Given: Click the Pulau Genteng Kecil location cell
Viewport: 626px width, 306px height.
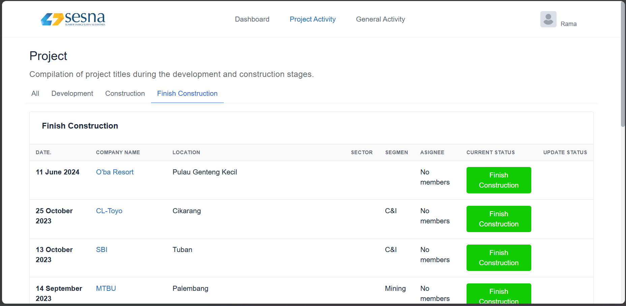Looking at the screenshot, I should 205,172.
